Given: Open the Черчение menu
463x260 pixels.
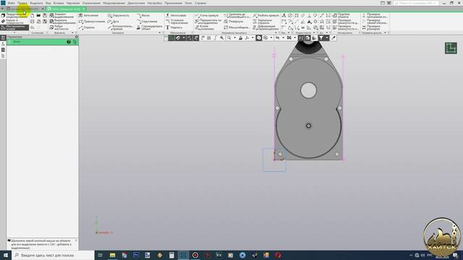Looking at the screenshot, I should click(x=73, y=3).
